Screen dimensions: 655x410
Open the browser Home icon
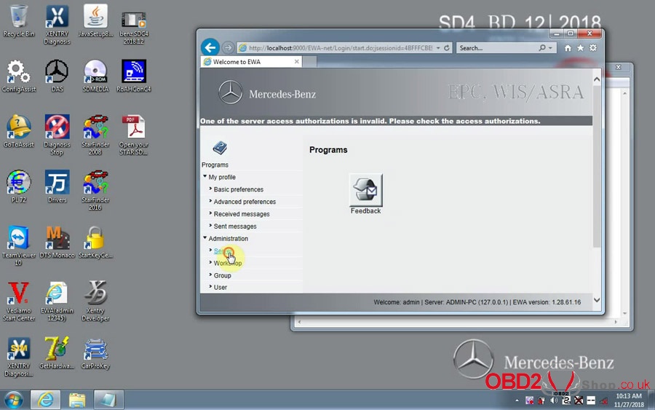click(x=568, y=48)
